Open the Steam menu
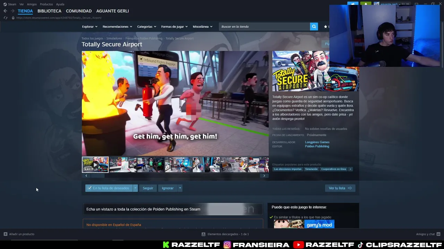 coord(12,4)
